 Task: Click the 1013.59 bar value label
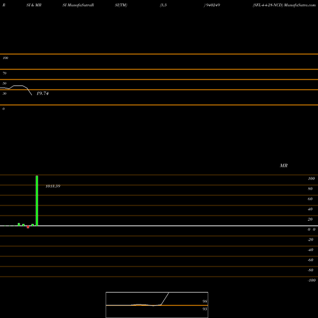(x=53, y=186)
